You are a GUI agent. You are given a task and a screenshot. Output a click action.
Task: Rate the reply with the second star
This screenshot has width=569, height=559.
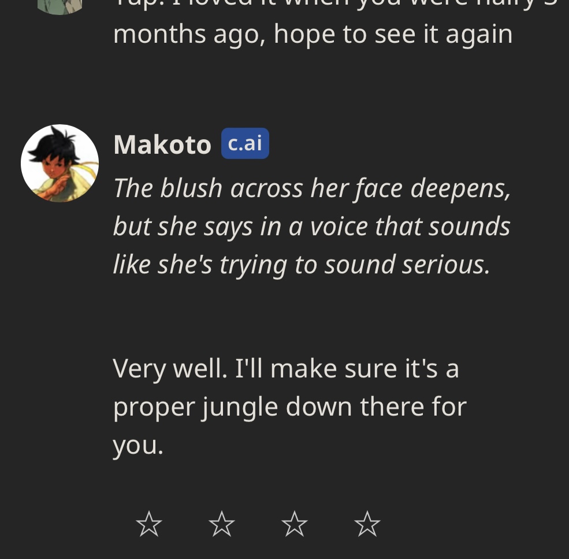222,524
